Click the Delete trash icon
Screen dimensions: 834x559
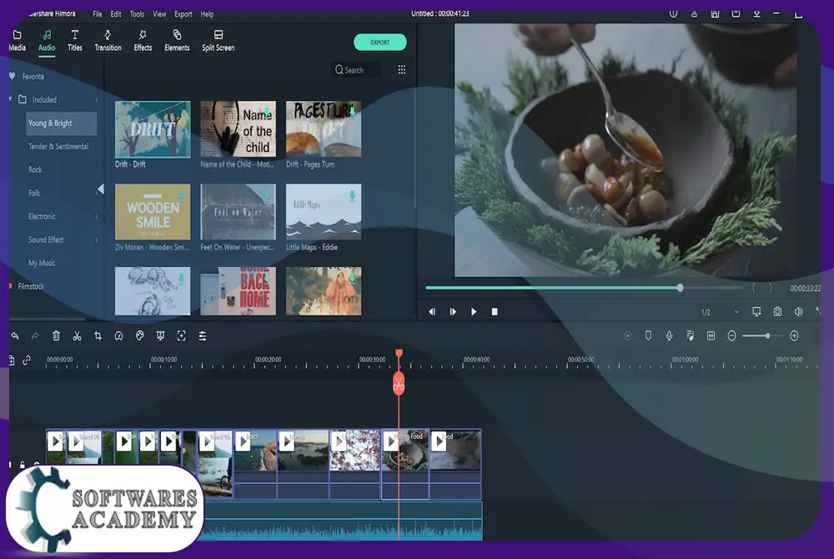point(56,335)
